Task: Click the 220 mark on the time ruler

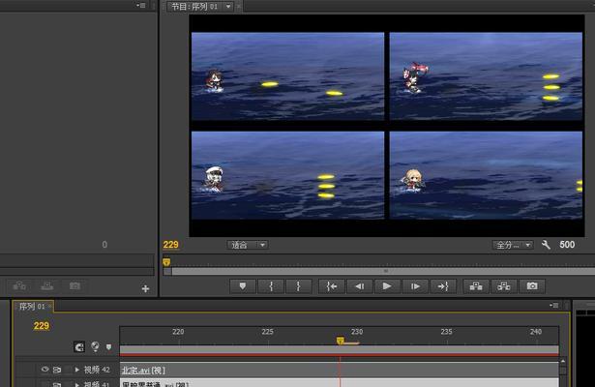Action: pos(178,332)
